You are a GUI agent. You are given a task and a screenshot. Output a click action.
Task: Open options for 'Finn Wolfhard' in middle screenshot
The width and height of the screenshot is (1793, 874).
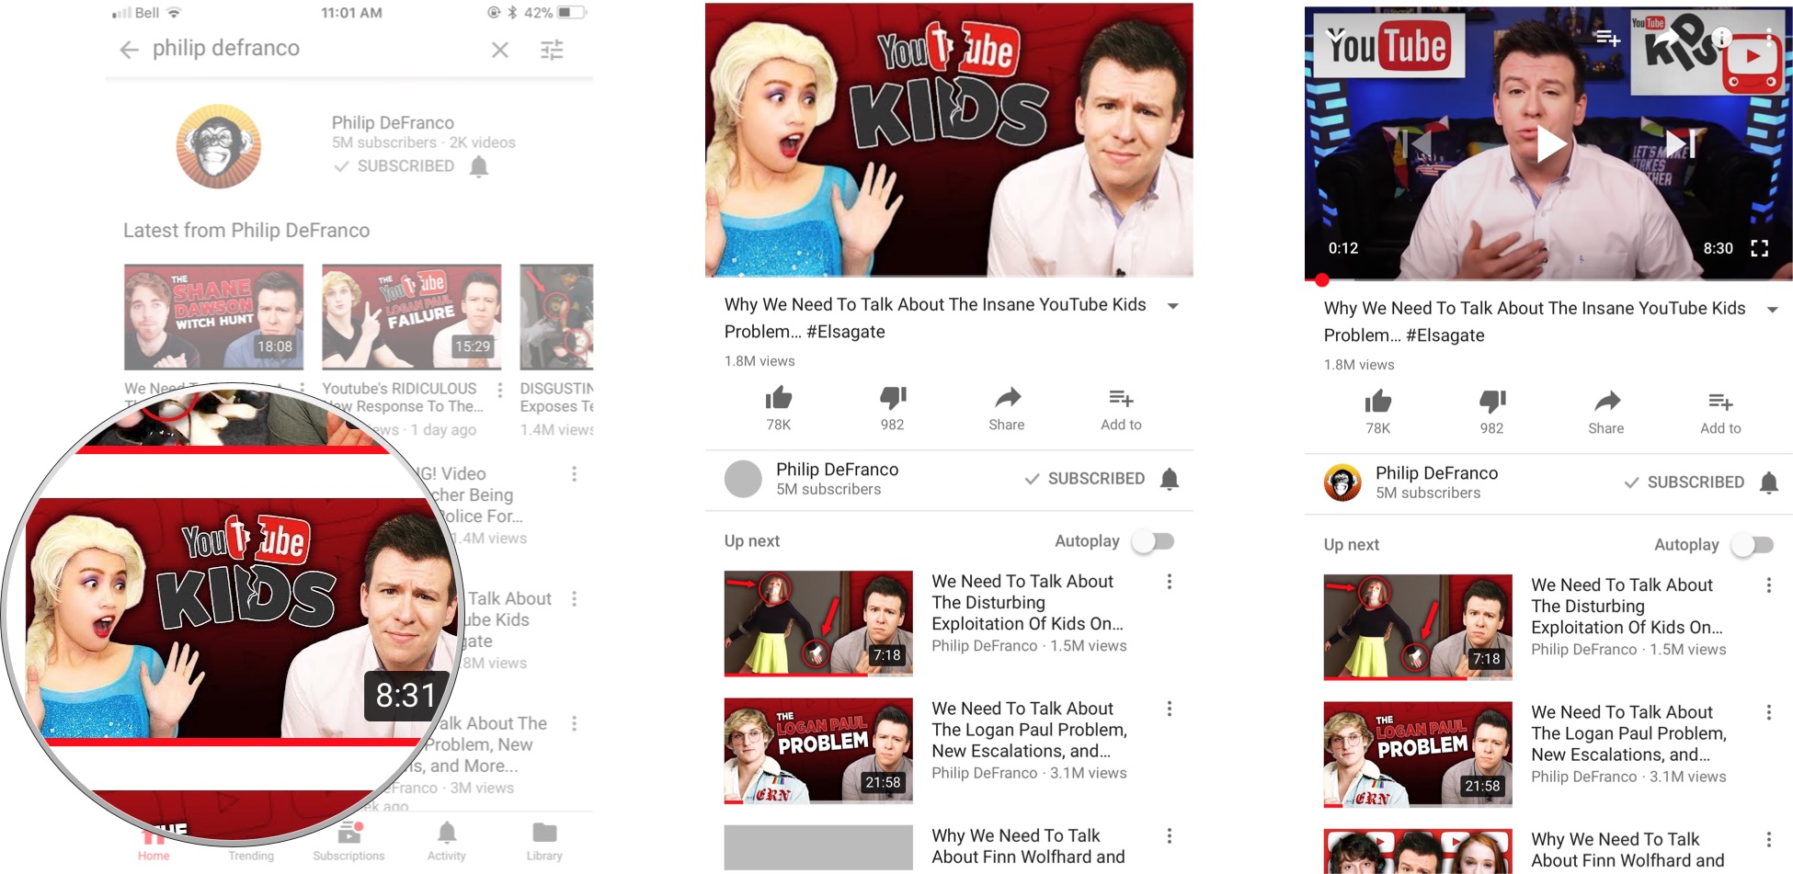pos(1170,835)
